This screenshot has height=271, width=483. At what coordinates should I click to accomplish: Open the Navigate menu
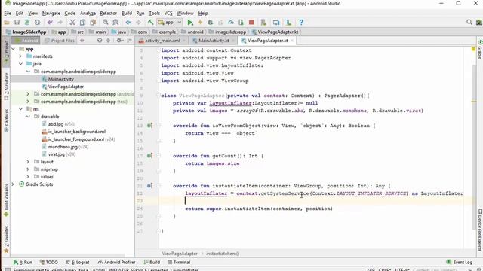click(51, 14)
